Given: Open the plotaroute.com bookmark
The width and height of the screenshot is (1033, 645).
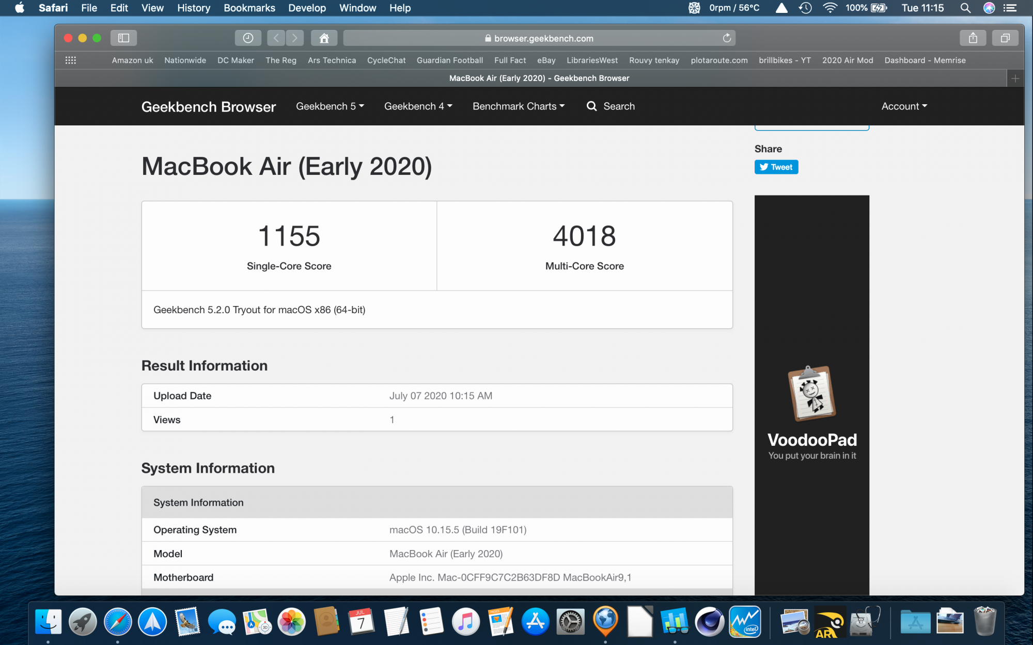Looking at the screenshot, I should click(719, 60).
